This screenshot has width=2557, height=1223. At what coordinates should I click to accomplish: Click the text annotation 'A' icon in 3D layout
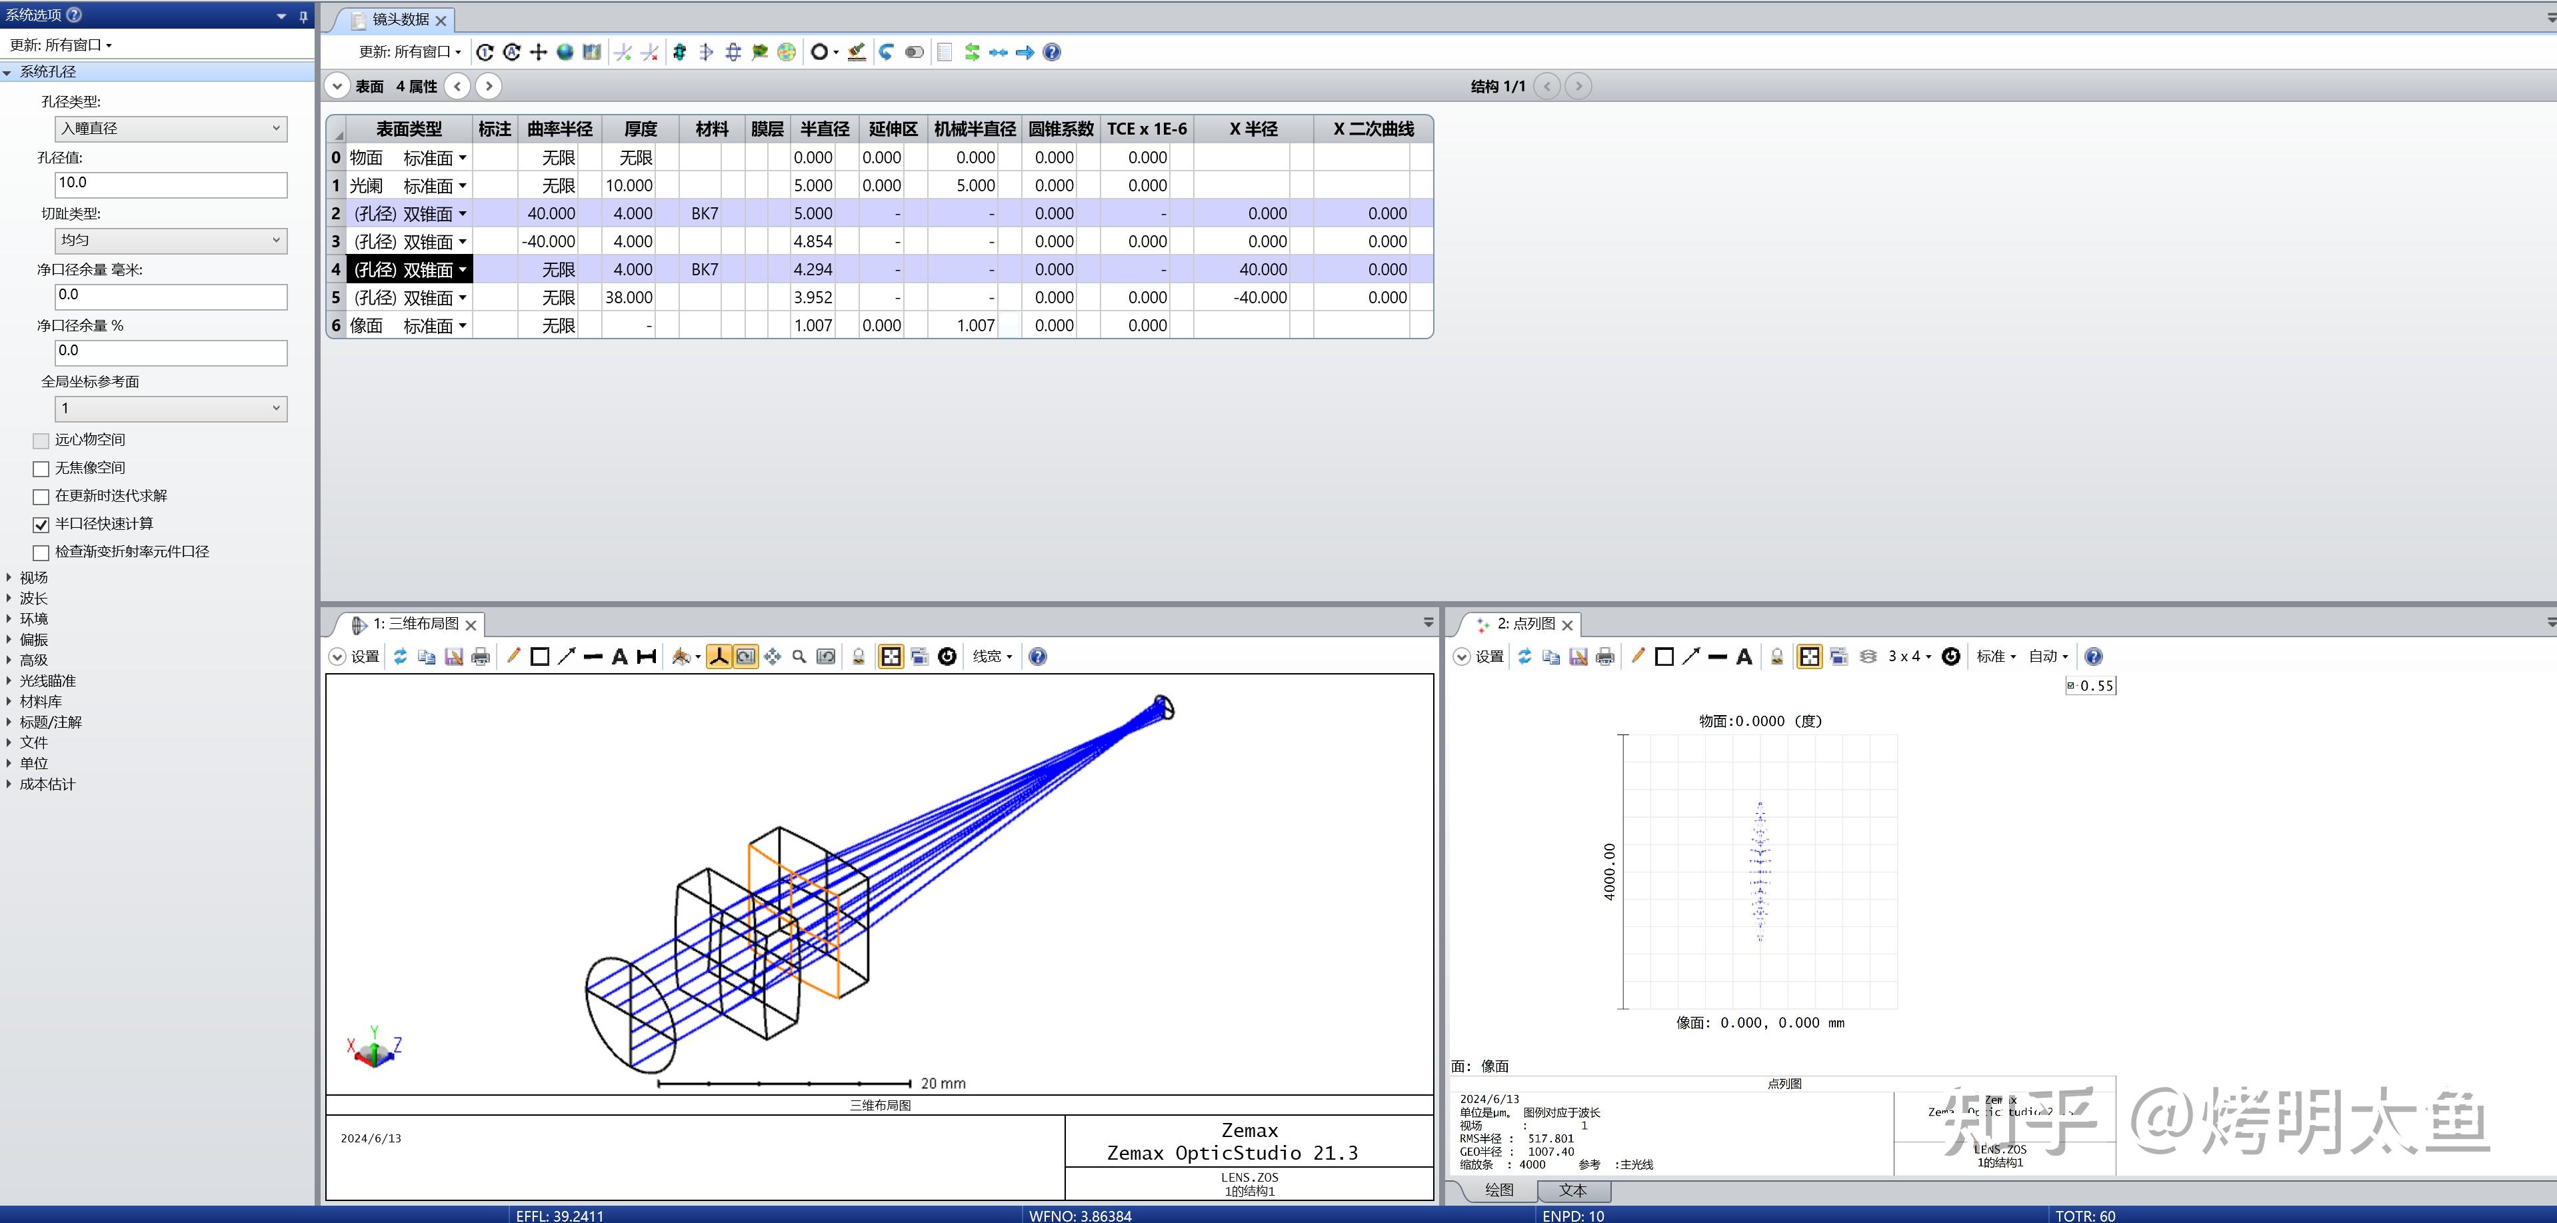point(619,656)
